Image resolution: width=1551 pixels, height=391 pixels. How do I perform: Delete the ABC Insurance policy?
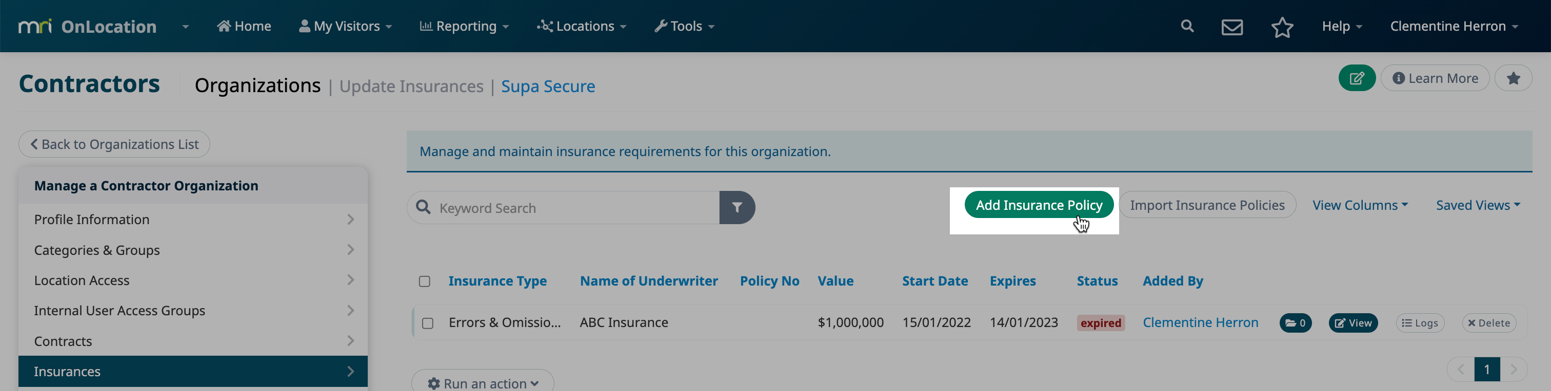pyautogui.click(x=1489, y=323)
